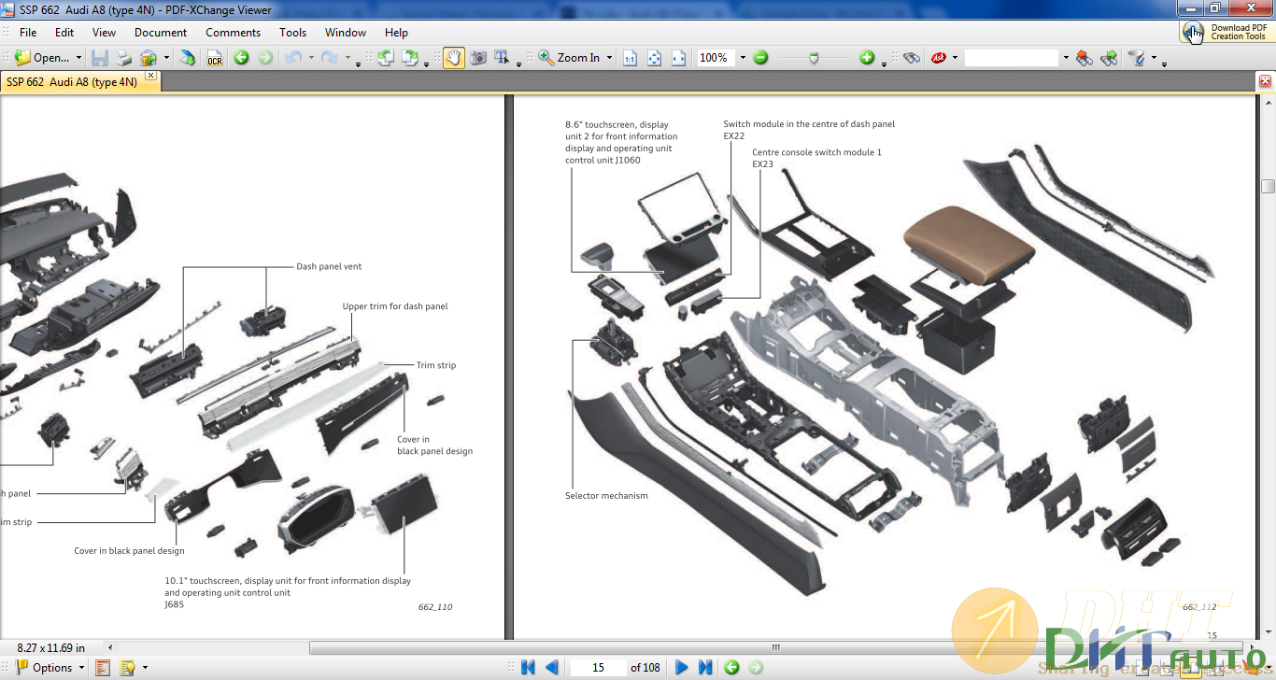Image resolution: width=1276 pixels, height=680 pixels.
Task: Go to the first page
Action: point(528,667)
